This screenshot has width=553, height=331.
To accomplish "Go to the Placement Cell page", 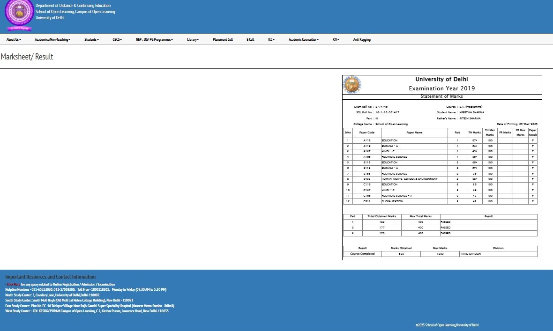I will coord(223,40).
